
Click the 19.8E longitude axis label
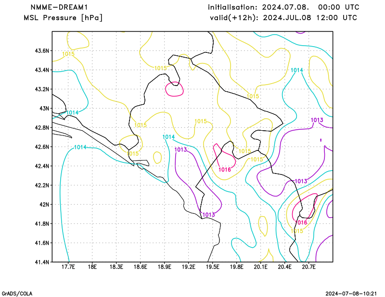(236, 267)
